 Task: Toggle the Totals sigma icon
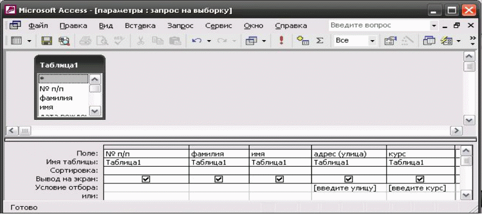(x=320, y=41)
